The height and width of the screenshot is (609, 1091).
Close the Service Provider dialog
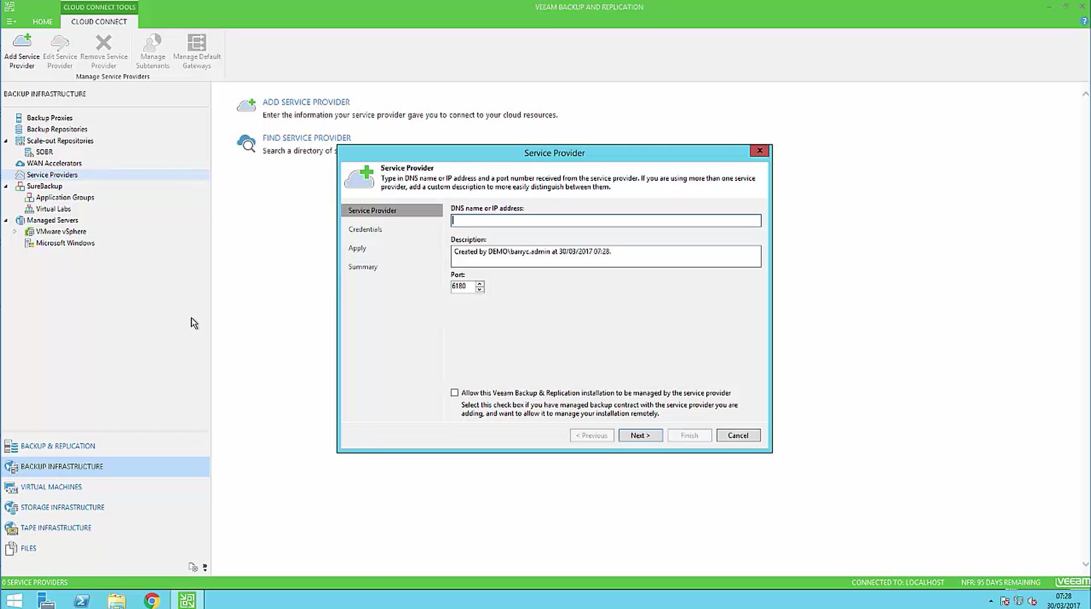(759, 151)
